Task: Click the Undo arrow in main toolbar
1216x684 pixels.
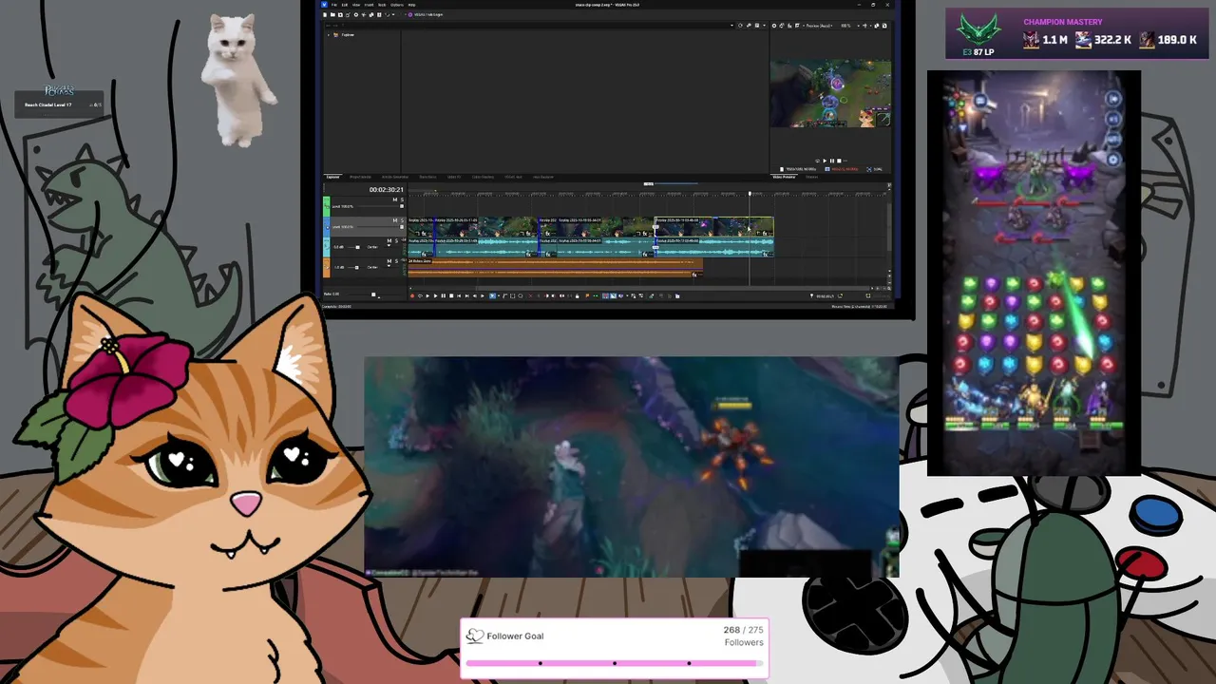Action: 387,14
